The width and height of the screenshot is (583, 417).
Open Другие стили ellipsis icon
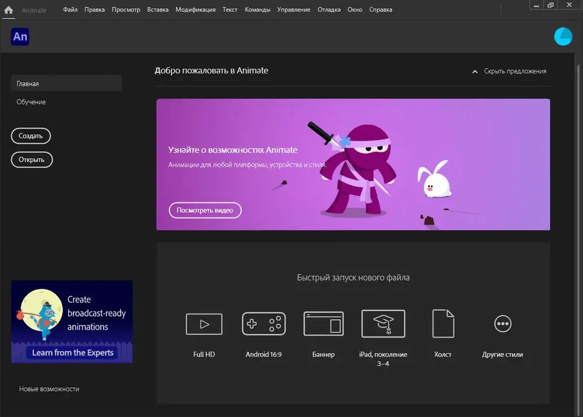click(503, 324)
